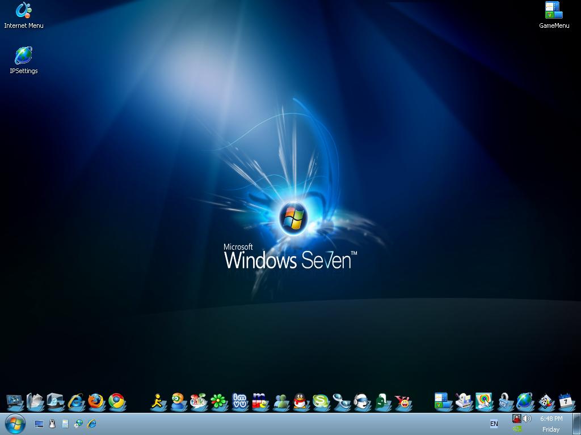The image size is (581, 435).
Task: Click Show Desktop quick launch icon
Action: pos(39,424)
